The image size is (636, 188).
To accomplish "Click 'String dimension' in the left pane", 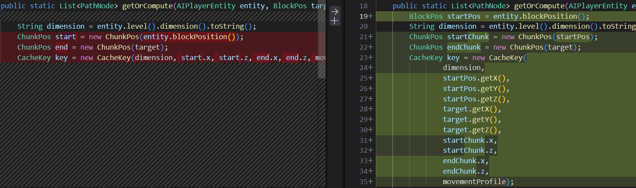I will (x=51, y=27).
